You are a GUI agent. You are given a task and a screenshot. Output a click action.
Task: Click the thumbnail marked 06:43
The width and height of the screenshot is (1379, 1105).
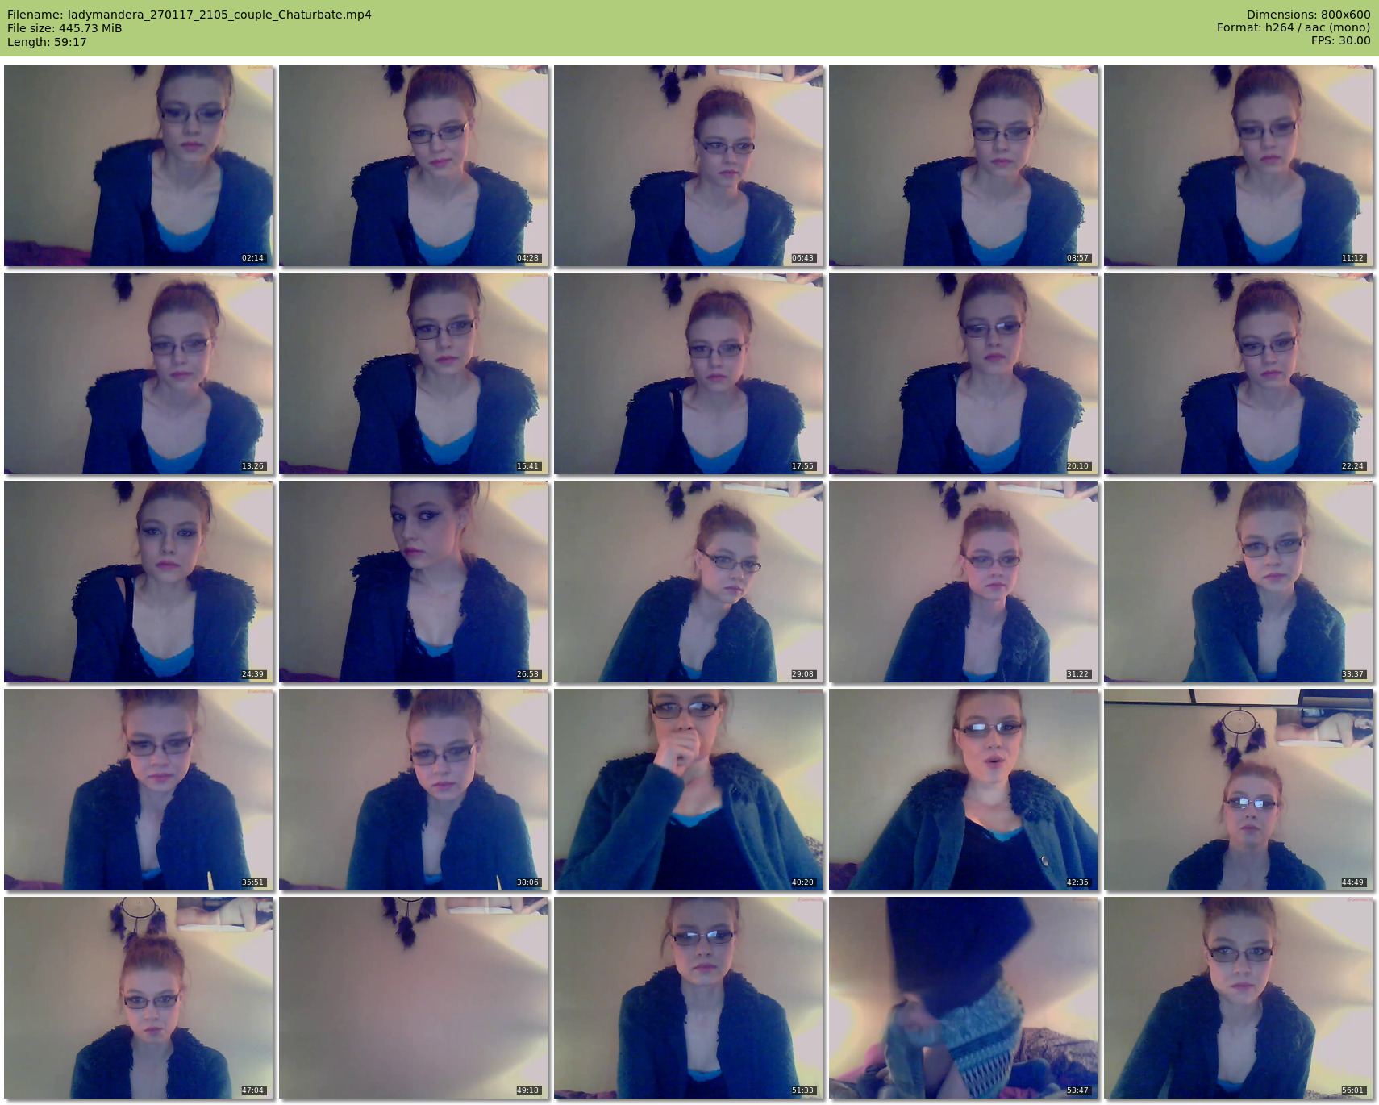pos(689,165)
